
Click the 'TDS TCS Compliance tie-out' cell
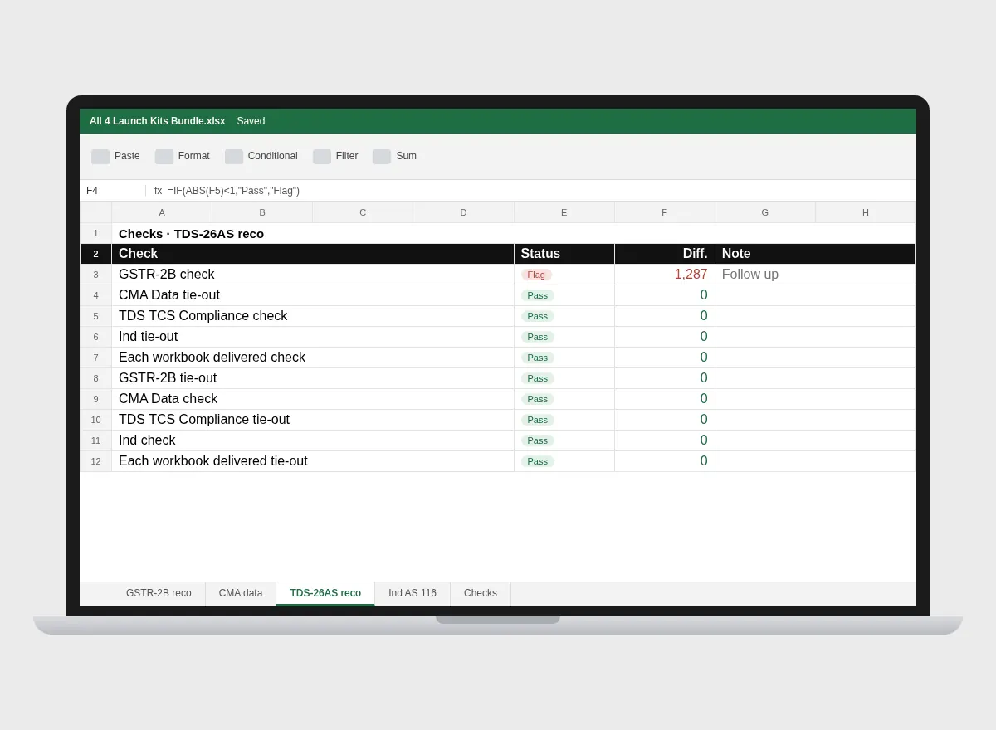pos(313,420)
